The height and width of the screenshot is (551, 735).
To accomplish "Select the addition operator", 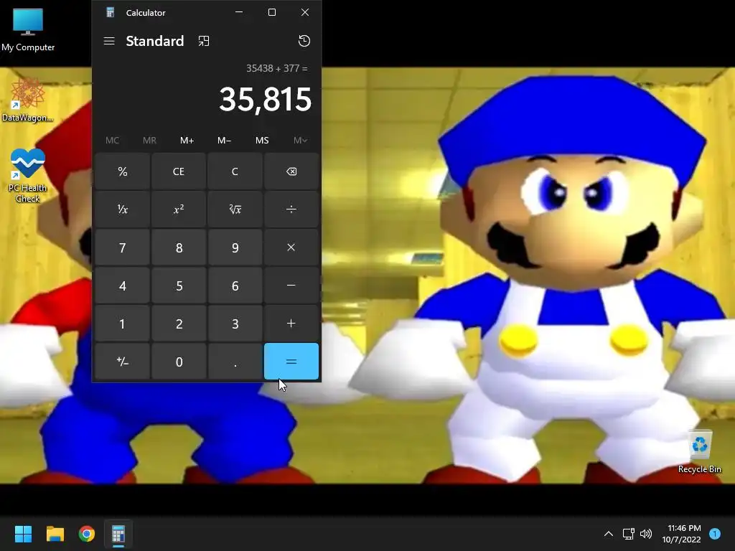I will coord(291,324).
